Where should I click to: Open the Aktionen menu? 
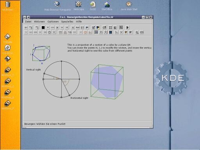(39, 21)
